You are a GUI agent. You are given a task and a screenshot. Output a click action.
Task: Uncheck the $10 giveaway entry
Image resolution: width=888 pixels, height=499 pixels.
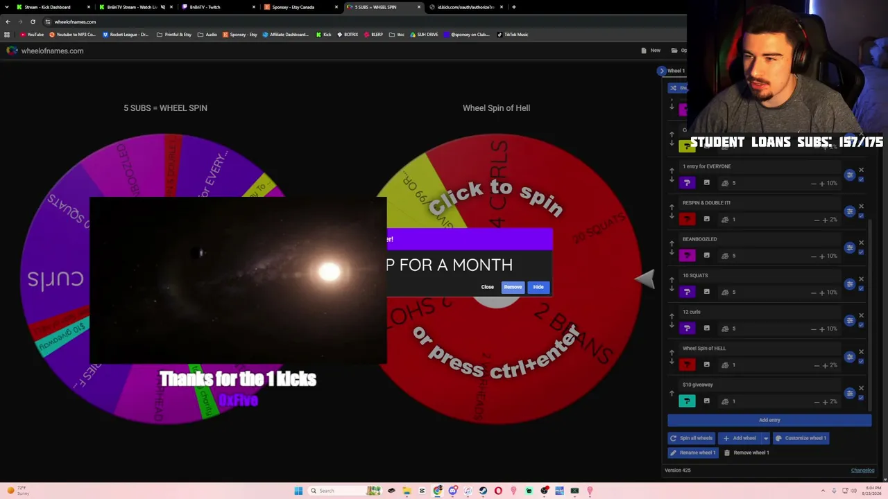point(861,398)
